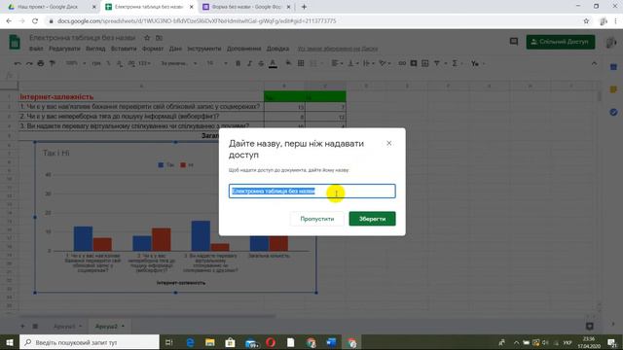Open the Файл menu
Screen dimensions: 623x350
36,49
